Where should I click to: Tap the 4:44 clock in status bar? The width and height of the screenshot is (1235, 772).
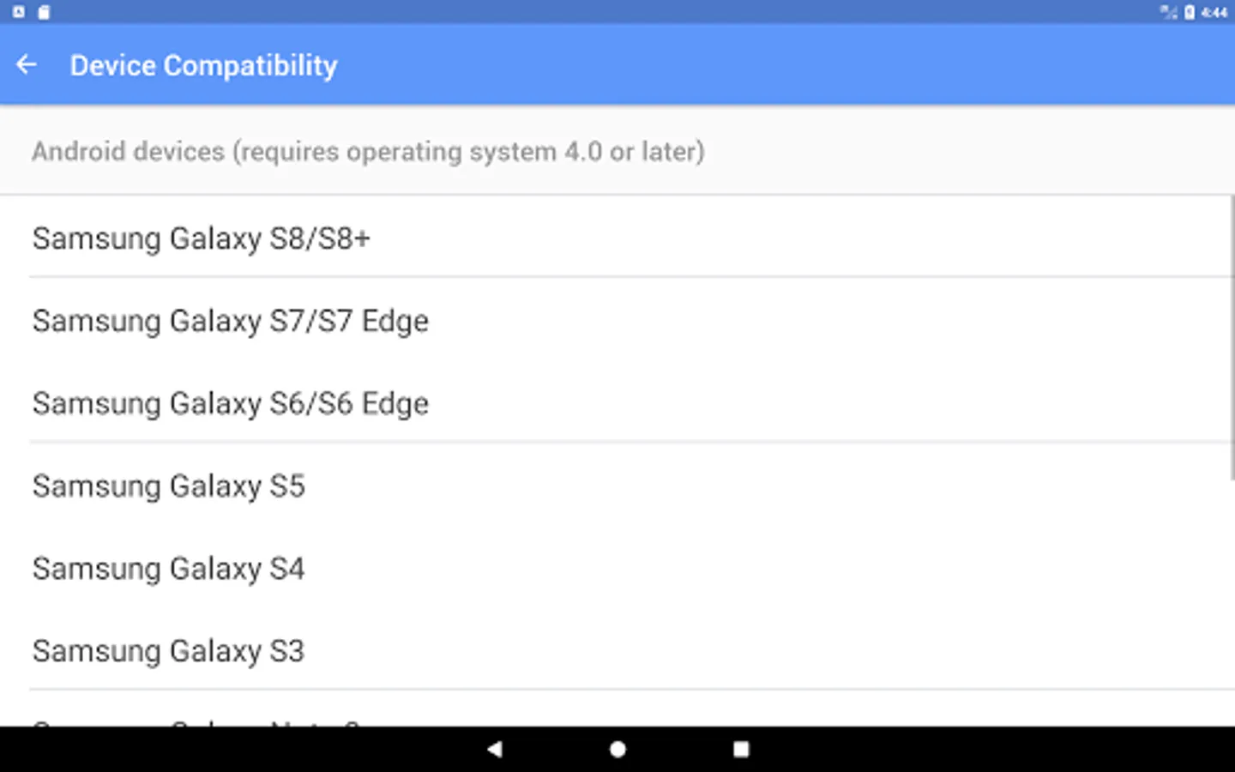click(1214, 12)
